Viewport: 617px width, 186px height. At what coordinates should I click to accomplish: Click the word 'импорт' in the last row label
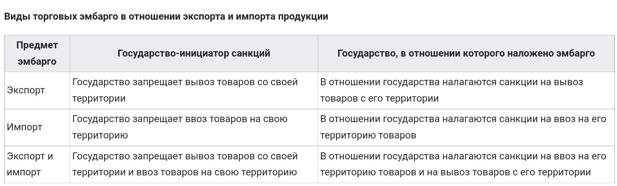point(24,172)
